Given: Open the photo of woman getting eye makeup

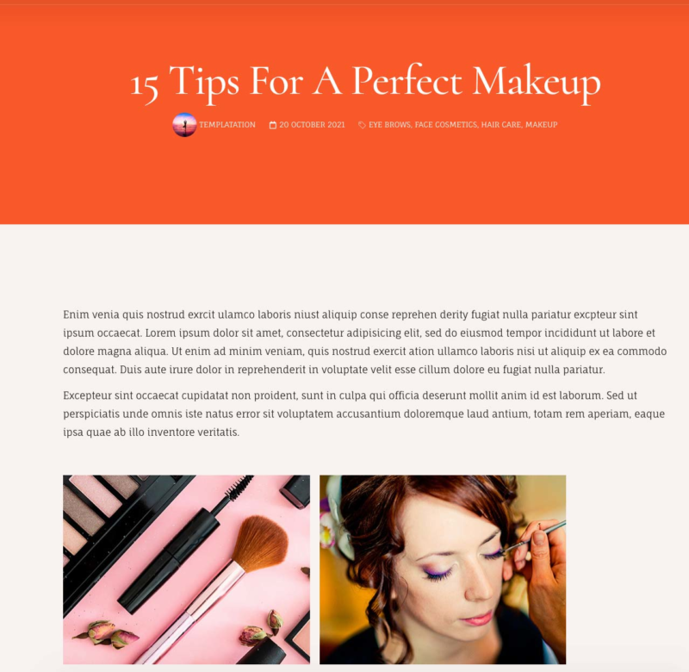Looking at the screenshot, I should (443, 569).
